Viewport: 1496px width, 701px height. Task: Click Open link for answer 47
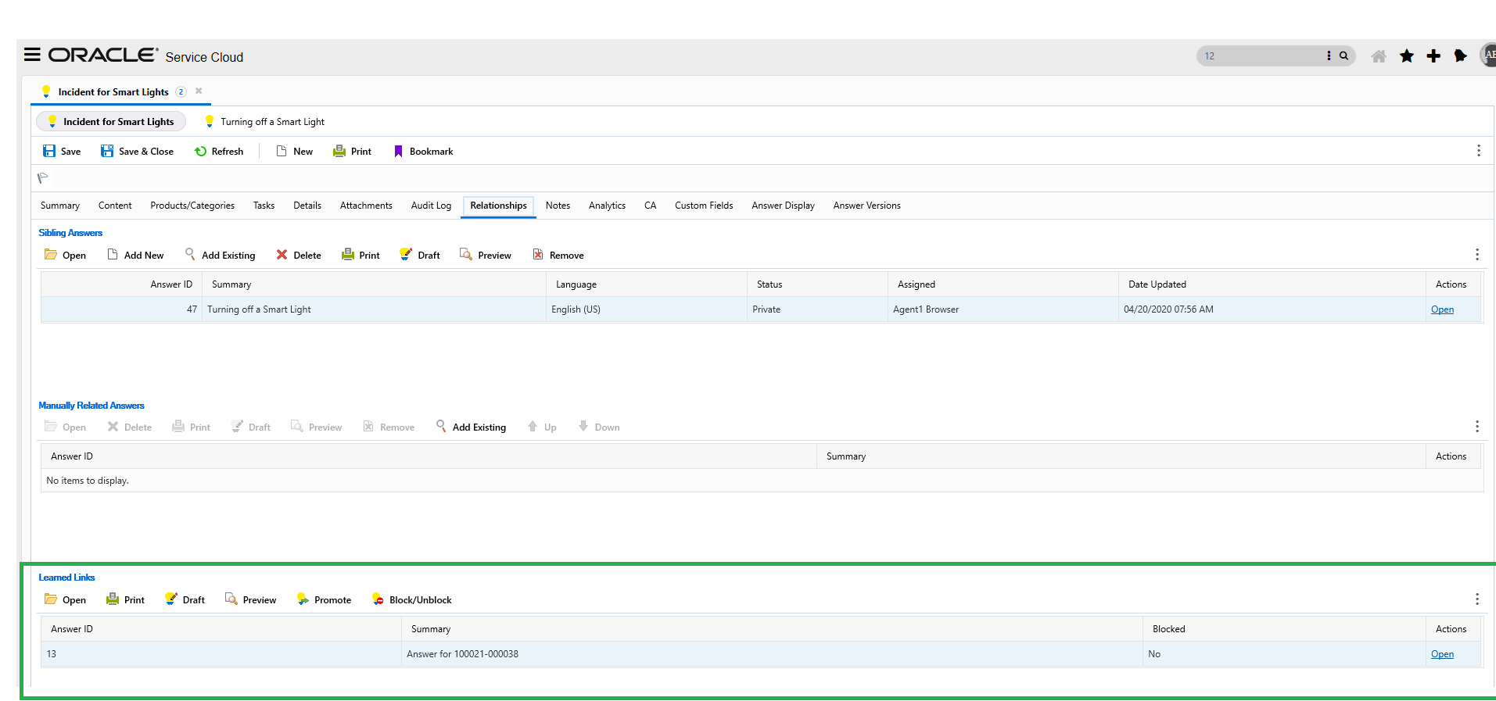coord(1442,309)
